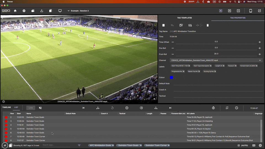Sort by the All Labels column header
The width and height of the screenshot is (265, 149).
coord(191,113)
